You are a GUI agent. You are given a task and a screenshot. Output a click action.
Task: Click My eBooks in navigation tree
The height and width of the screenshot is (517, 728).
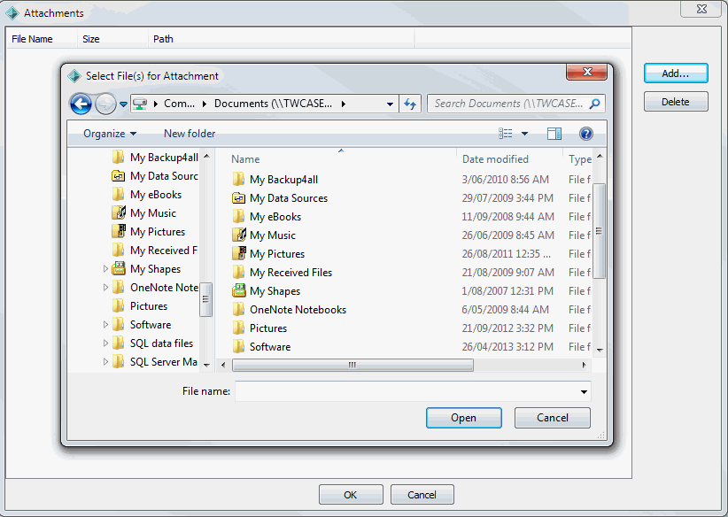[x=156, y=195]
